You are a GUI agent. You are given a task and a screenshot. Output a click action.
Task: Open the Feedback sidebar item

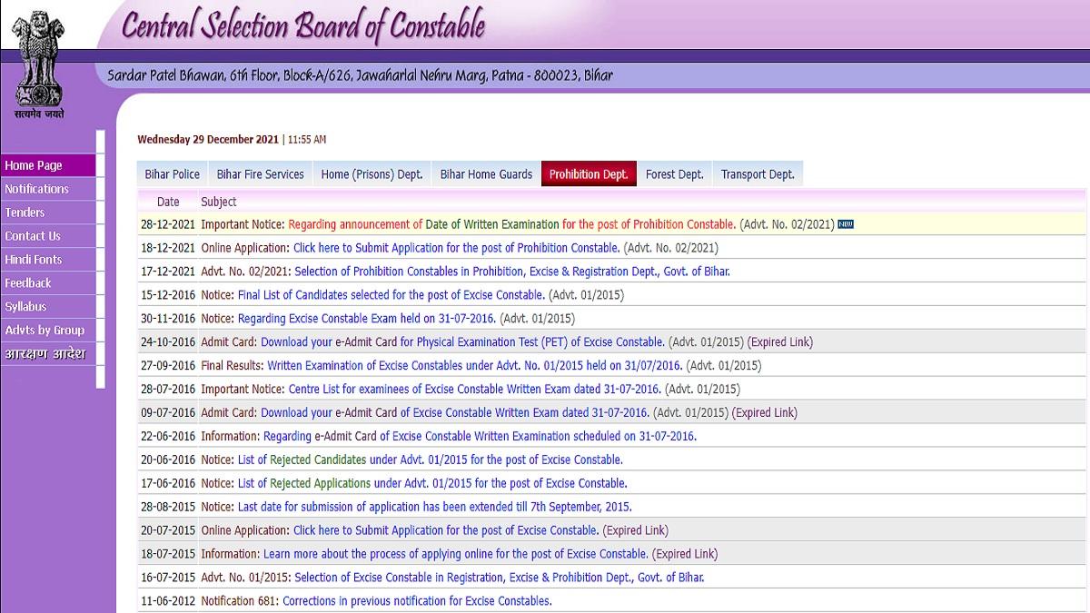click(28, 283)
